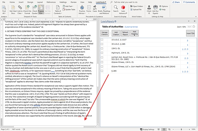This screenshot has width=198, height=131.
Task: Click the LexisNexis Search magnifier
Action: point(116,9)
